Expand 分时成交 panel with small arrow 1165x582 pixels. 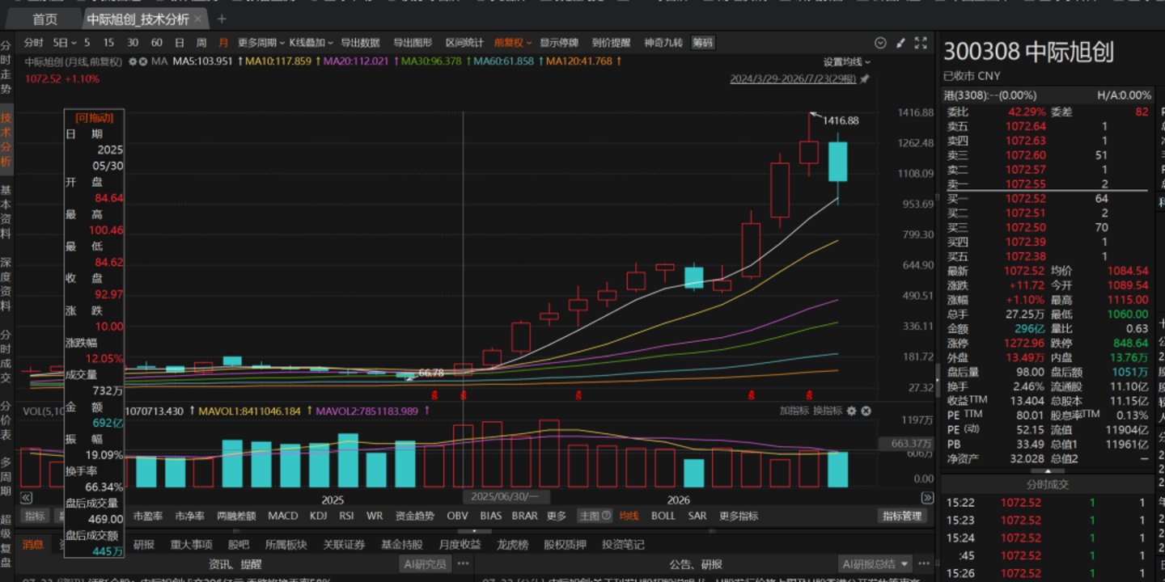[1048, 471]
